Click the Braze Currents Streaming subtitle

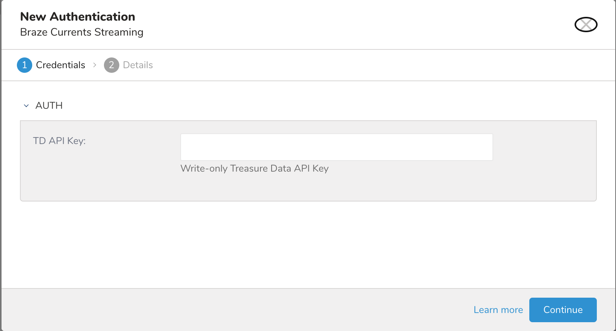(x=82, y=32)
